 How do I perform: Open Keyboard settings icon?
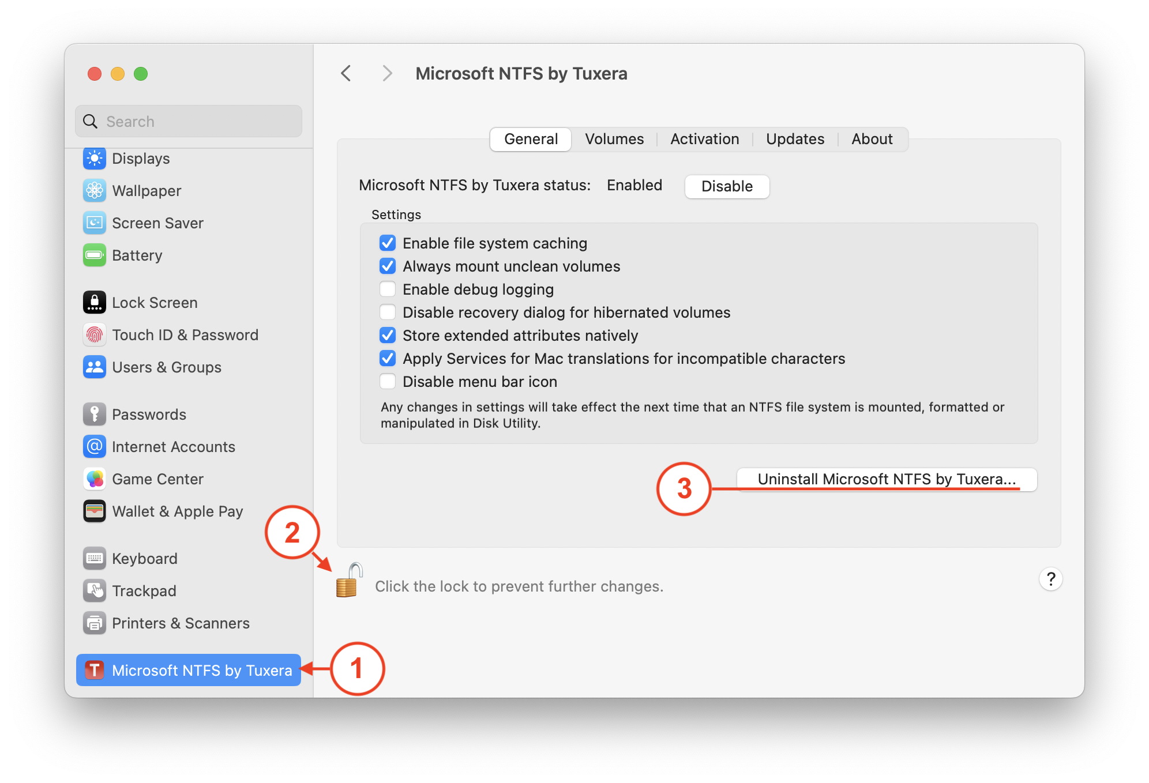tap(95, 559)
